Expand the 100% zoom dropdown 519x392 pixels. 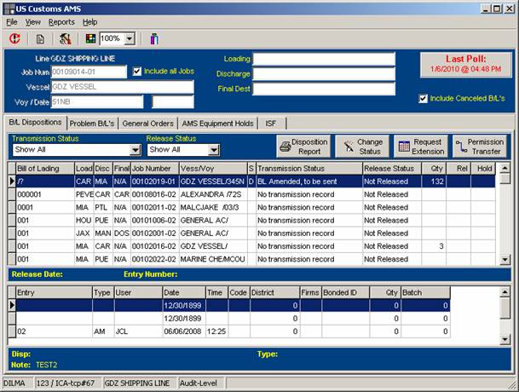point(130,38)
